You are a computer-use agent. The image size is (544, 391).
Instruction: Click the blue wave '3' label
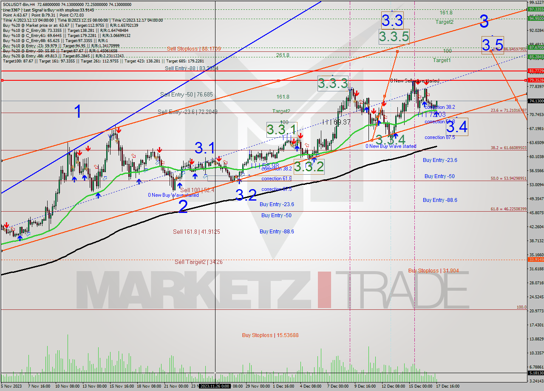point(484,21)
